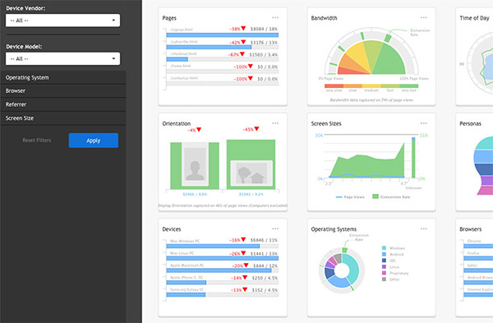Open the Device Model dropdown
Viewport: 493px width, 323px height.
[x=62, y=59]
